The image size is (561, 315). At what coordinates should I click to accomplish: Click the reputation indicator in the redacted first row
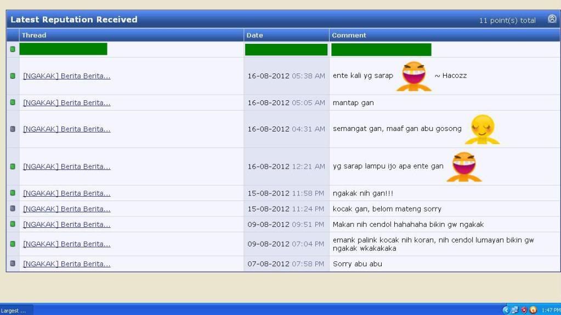pos(13,49)
